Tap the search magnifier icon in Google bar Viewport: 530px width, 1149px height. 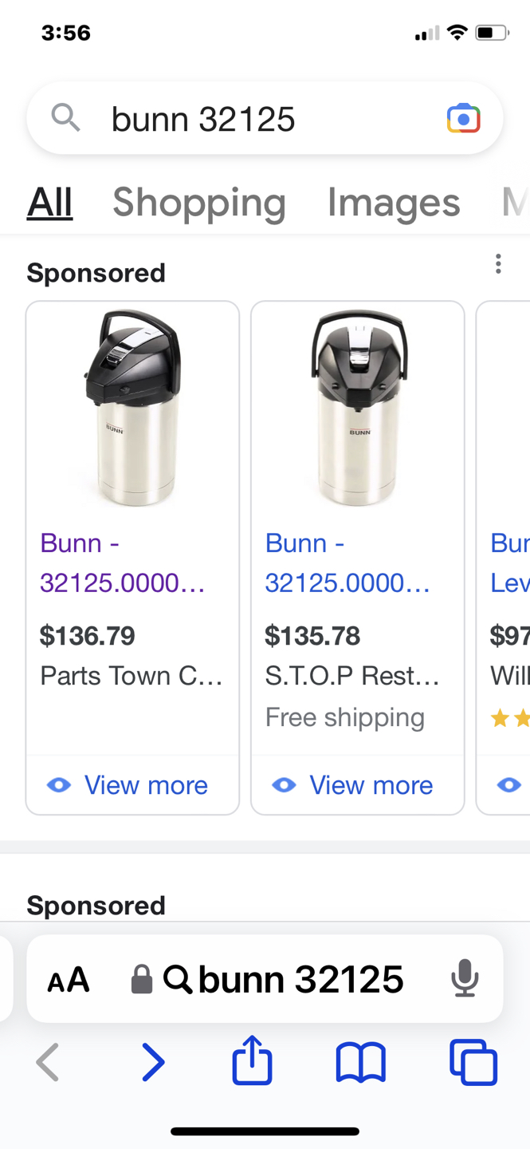[65, 118]
